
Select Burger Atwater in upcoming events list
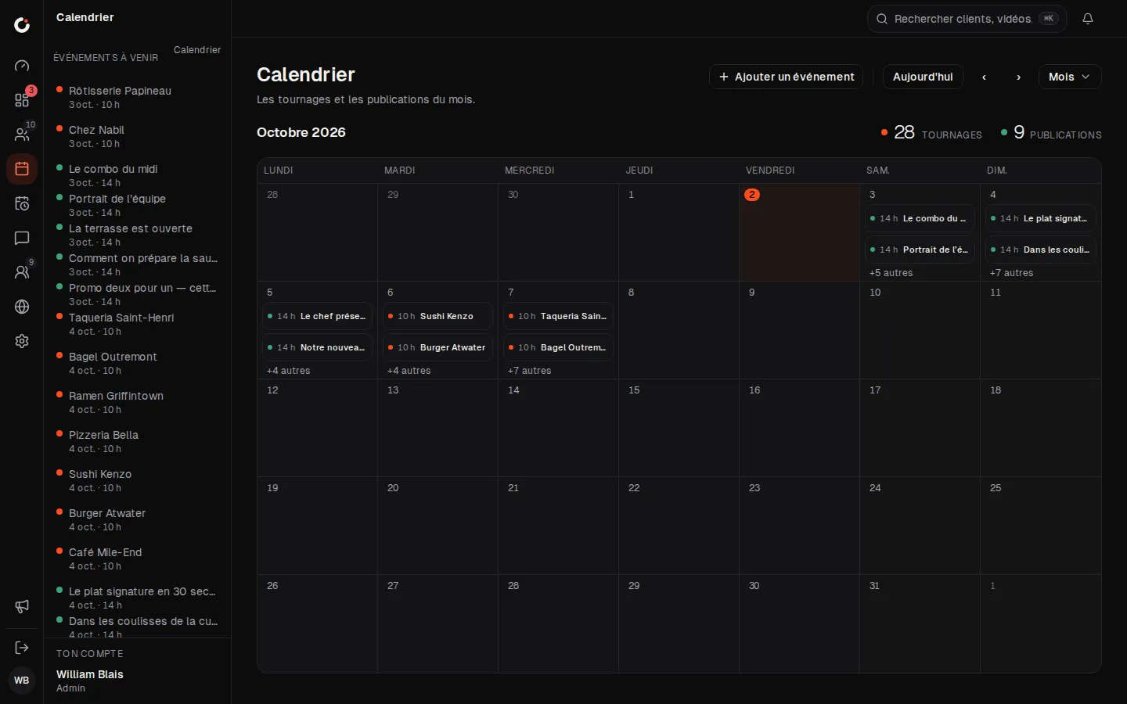(x=138, y=519)
